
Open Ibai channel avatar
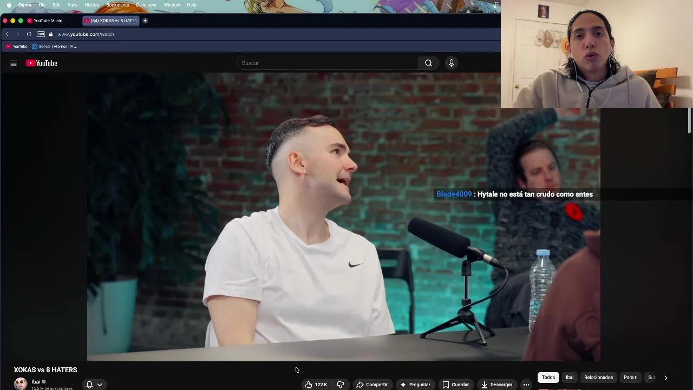coord(21,384)
